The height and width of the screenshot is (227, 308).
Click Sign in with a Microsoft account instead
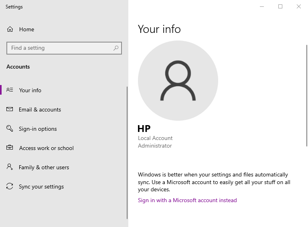(187, 200)
